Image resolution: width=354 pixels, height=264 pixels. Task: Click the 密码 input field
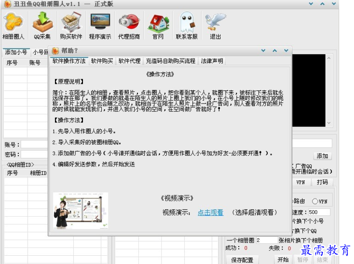coord(34,154)
